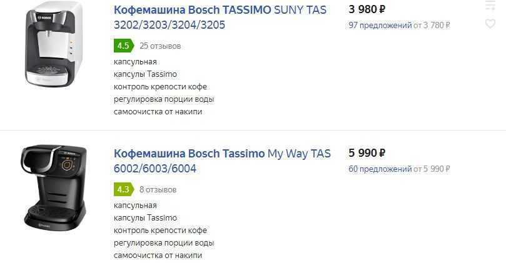Click the green 4.3 rating badge
This screenshot has width=506, height=263.
[x=123, y=189]
